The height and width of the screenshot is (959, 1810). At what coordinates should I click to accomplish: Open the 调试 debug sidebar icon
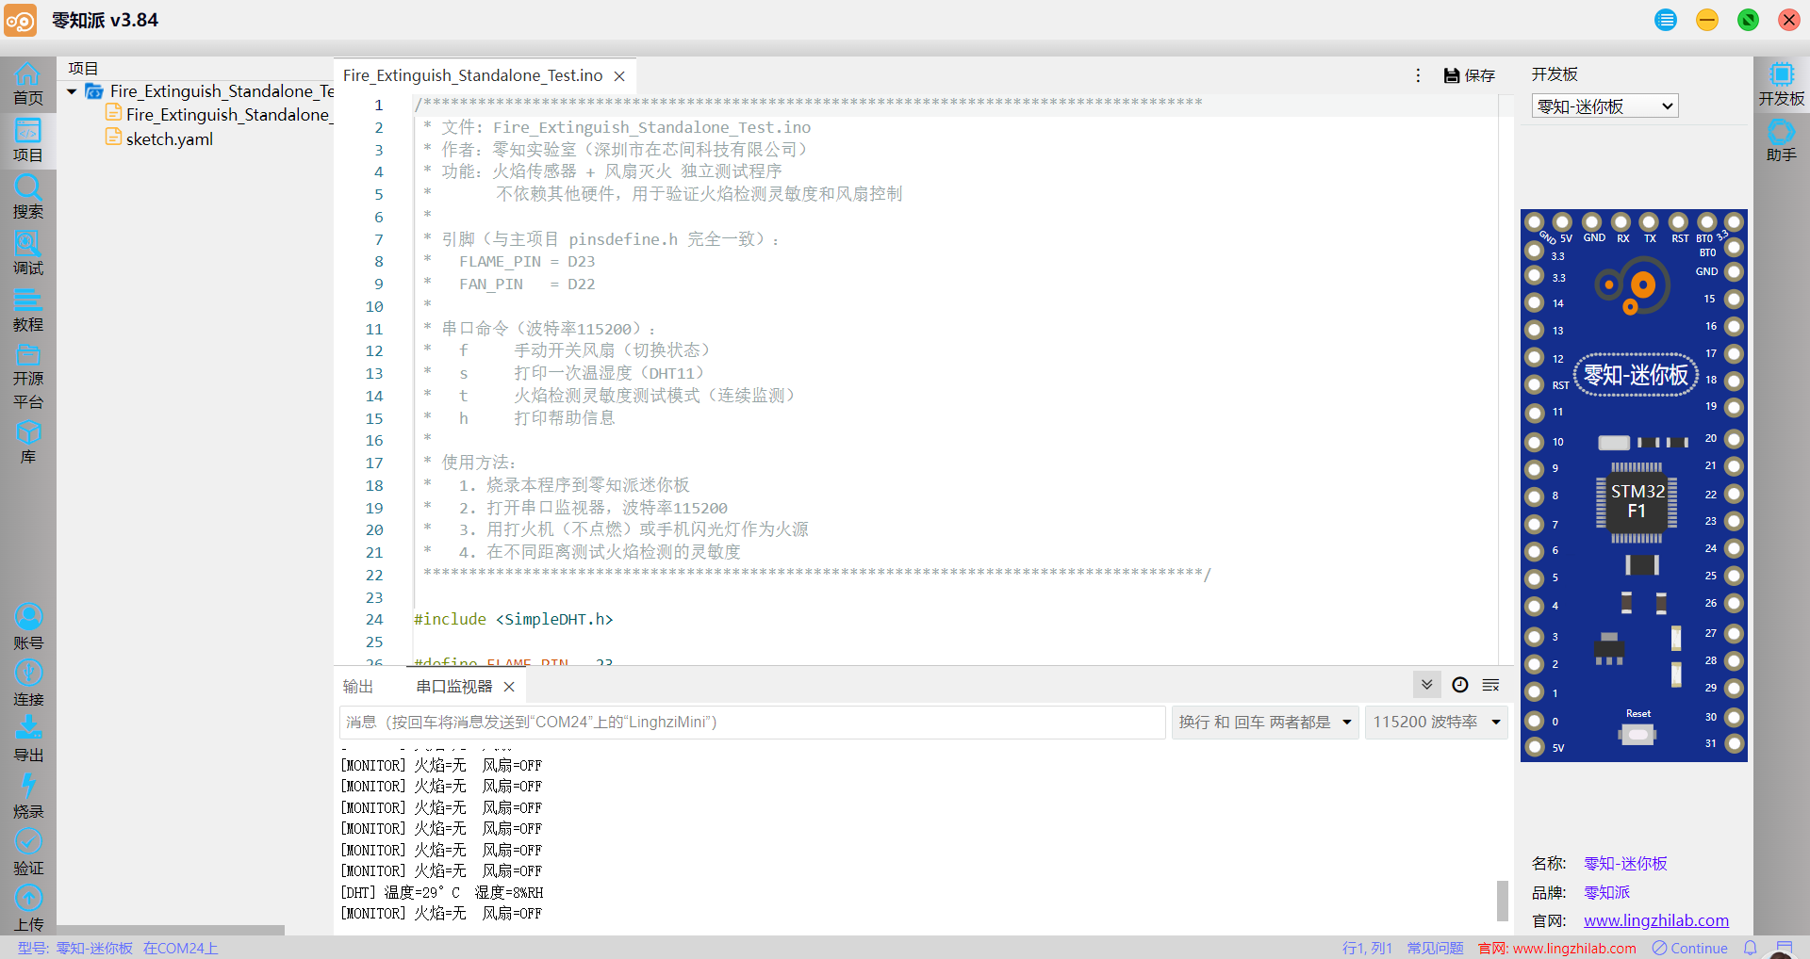click(x=28, y=253)
